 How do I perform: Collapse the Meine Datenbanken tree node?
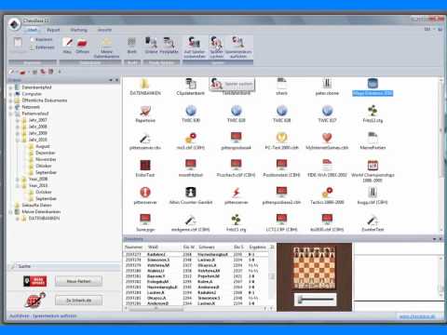click(x=10, y=212)
